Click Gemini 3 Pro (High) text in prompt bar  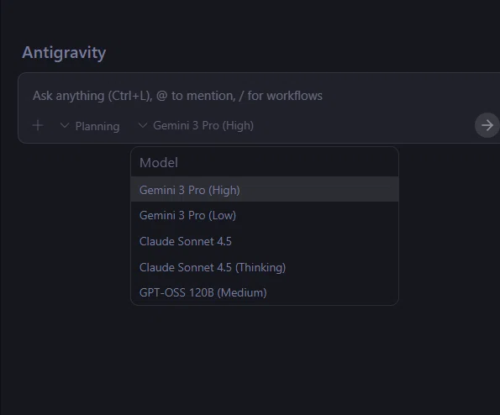(203, 125)
